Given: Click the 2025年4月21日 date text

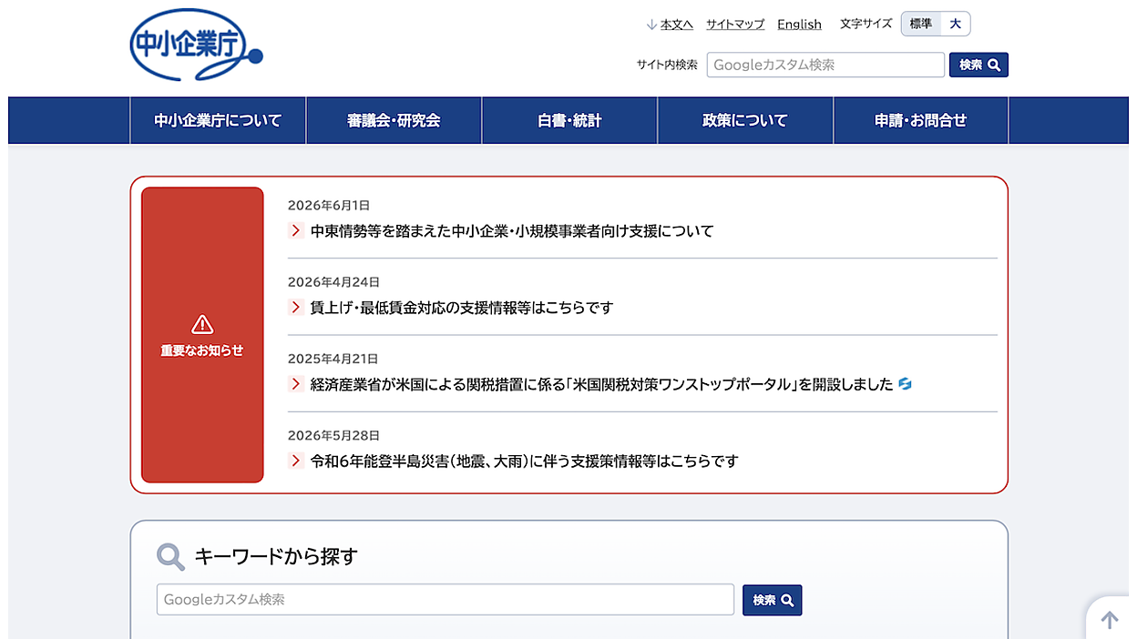Looking at the screenshot, I should 333,359.
